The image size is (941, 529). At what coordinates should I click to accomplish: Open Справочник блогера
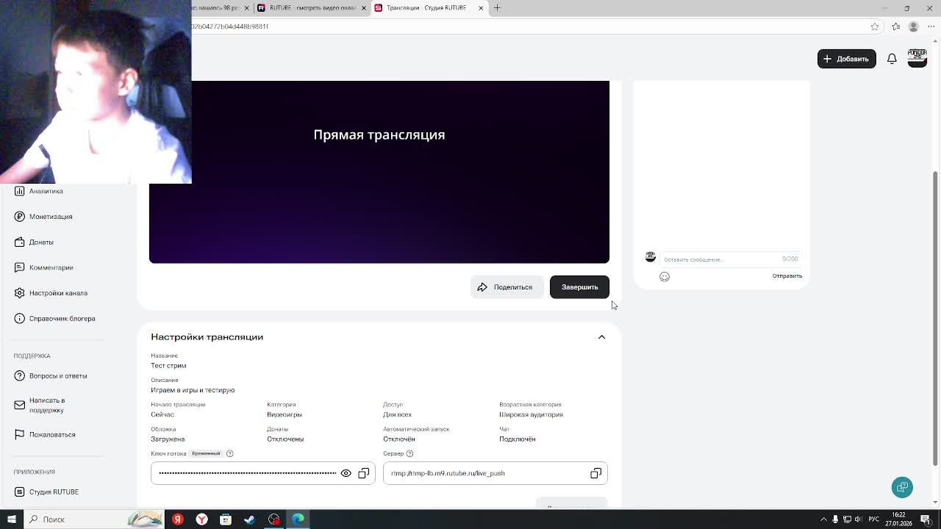pyautogui.click(x=62, y=318)
